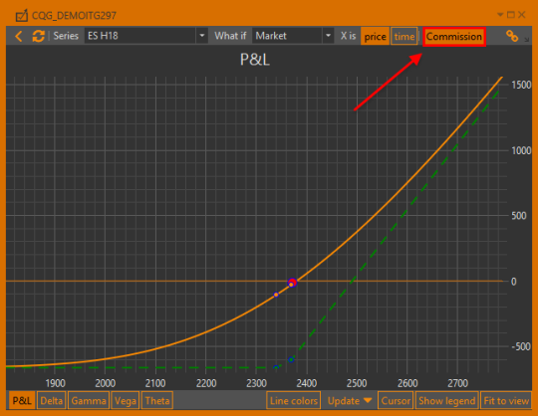Open the title bar dropdown triangle
This screenshot has width=538, height=416.
pyautogui.click(x=500, y=15)
